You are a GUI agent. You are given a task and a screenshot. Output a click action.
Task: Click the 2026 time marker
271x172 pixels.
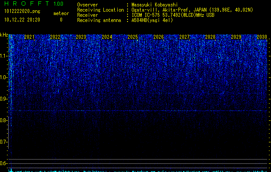(x=159, y=37)
